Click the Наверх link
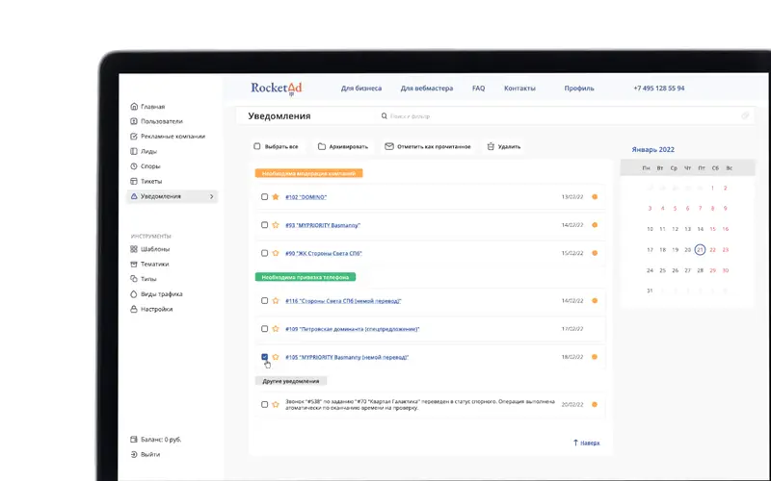The height and width of the screenshot is (481, 771). coord(586,443)
